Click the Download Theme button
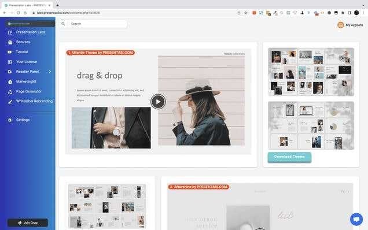 pos(289,157)
